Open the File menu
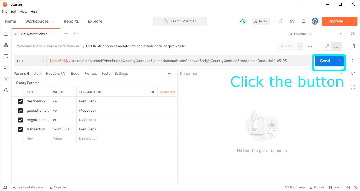 point(5,12)
